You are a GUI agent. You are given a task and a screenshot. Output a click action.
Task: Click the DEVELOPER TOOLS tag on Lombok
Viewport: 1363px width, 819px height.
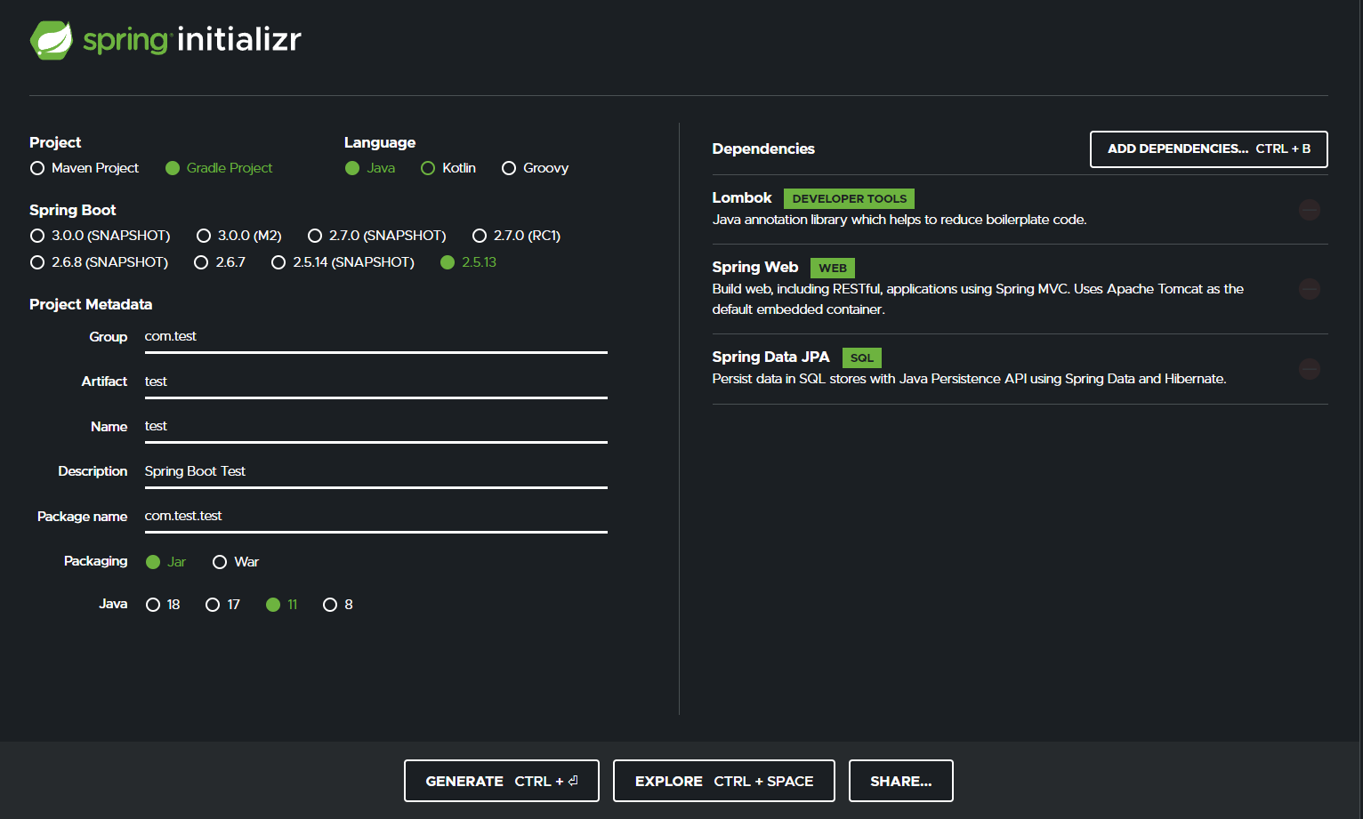850,198
